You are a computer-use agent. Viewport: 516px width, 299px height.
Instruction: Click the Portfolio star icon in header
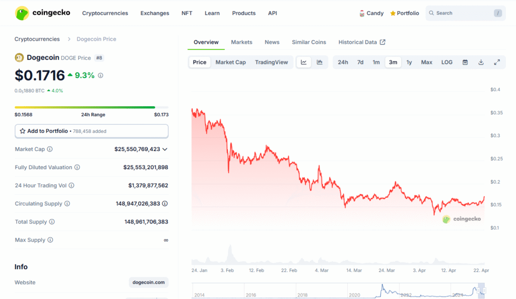click(x=393, y=14)
